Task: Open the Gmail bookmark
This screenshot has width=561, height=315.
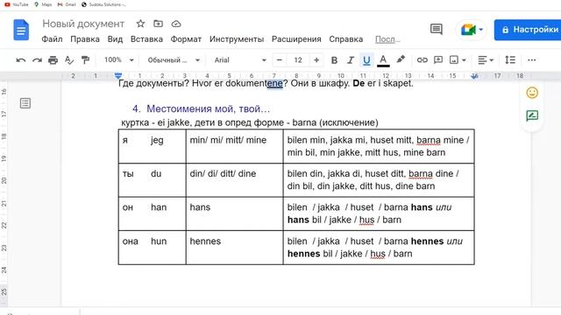Action: click(x=67, y=4)
